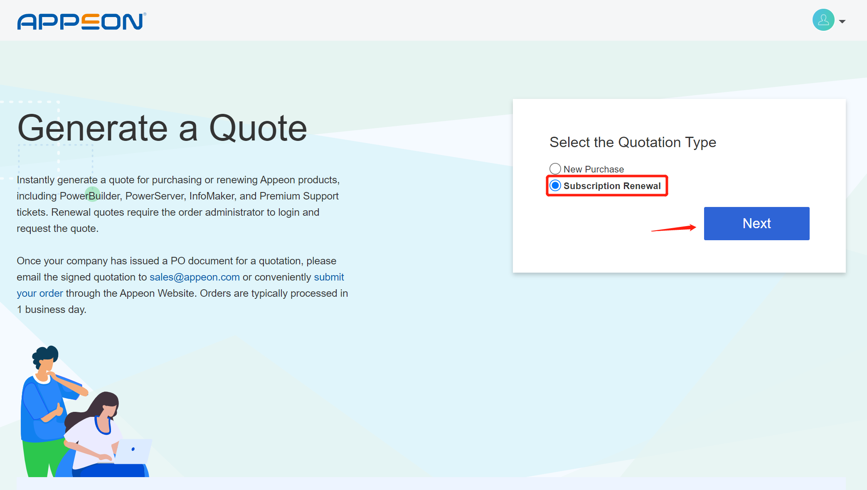Viewport: 867px width, 490px height.
Task: Click the '1 business day.' text
Action: click(52, 310)
